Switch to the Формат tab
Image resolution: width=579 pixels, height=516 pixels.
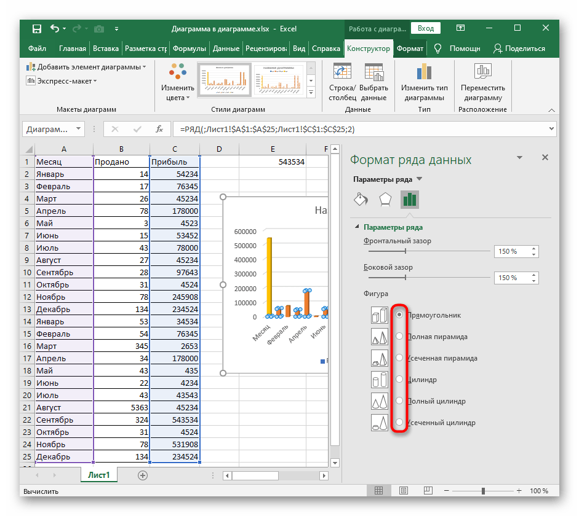coord(410,49)
